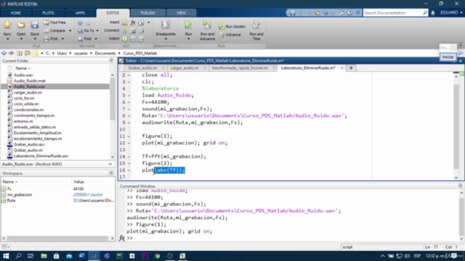Select cargar_audio.m in Current Folder
Image resolution: width=465 pixels, height=261 pixels.
[x=28, y=92]
